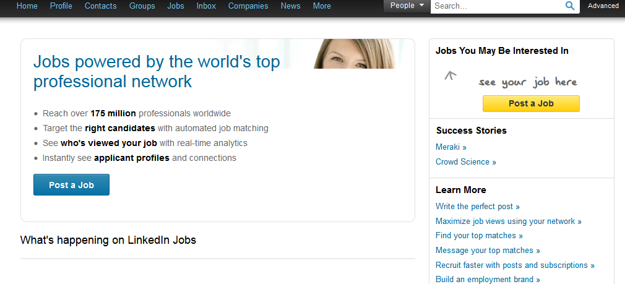Open Profile menu item

click(x=61, y=6)
